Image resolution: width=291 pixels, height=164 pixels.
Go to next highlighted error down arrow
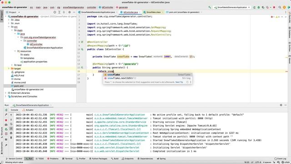point(286,17)
